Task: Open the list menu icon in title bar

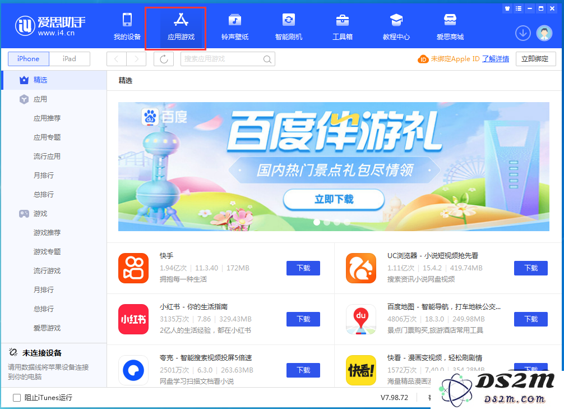Action: (519, 8)
